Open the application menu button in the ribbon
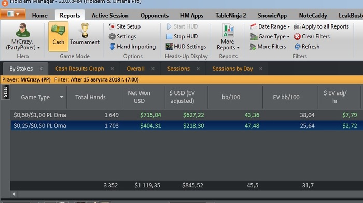 click(x=13, y=14)
